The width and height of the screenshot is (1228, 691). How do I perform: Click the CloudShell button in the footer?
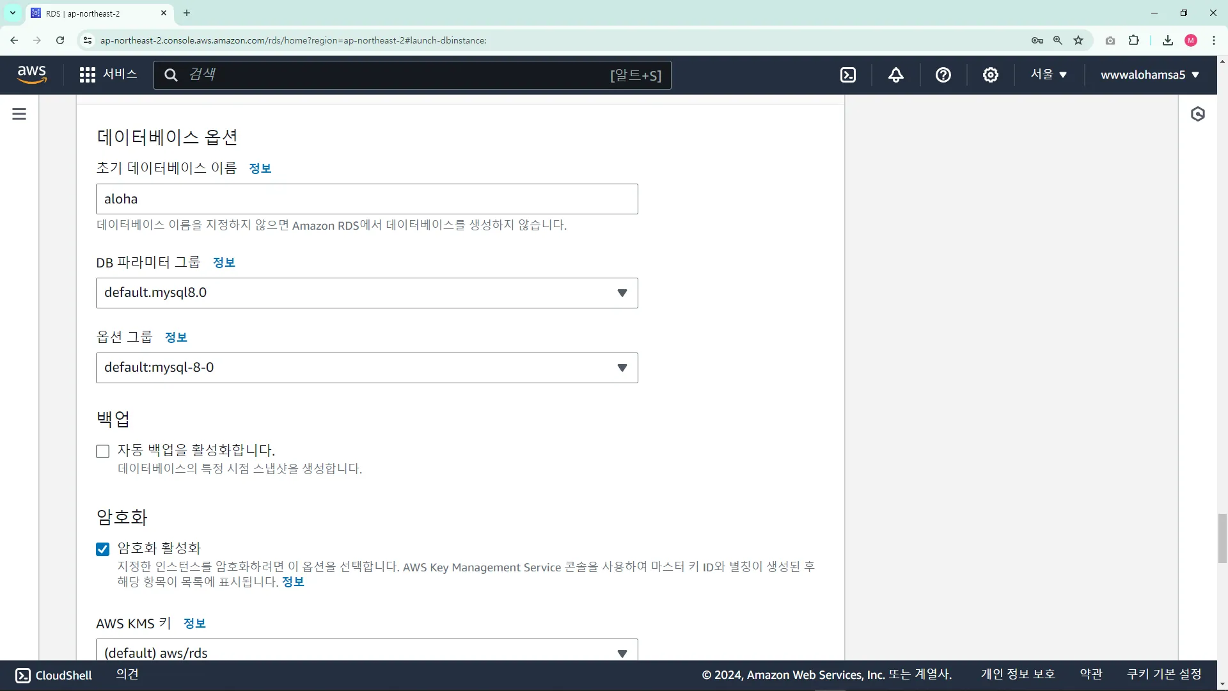[x=54, y=675]
